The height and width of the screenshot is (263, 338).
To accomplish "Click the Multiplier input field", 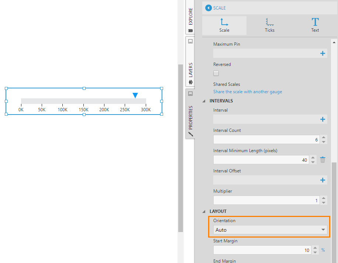I will coord(262,200).
